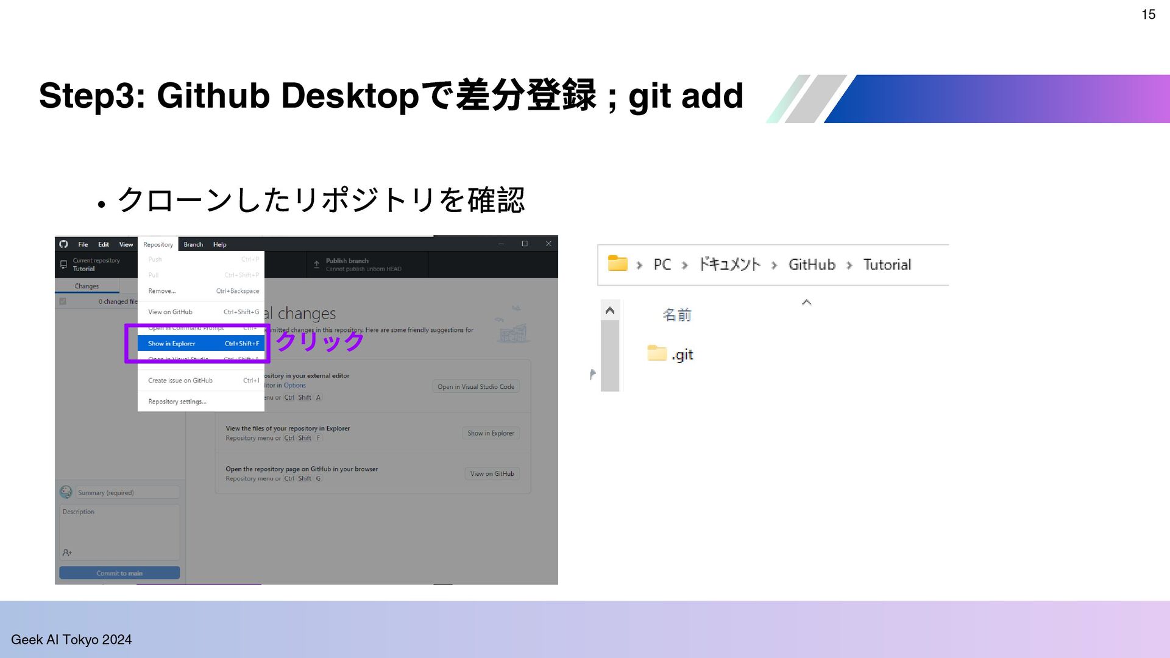Click the 名前 column header
Image resolution: width=1170 pixels, height=658 pixels.
click(677, 315)
